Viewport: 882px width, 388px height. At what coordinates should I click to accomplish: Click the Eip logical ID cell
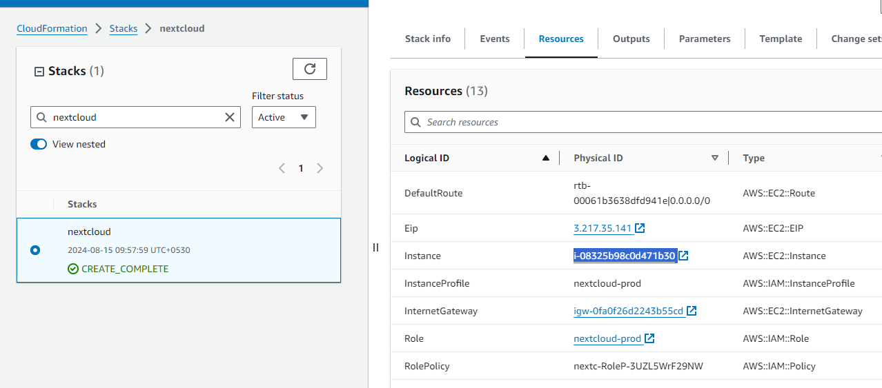click(x=411, y=228)
